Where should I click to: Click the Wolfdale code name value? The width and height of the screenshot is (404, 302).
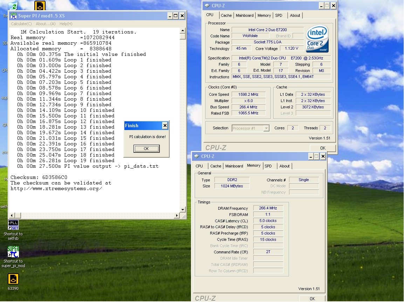point(250,36)
